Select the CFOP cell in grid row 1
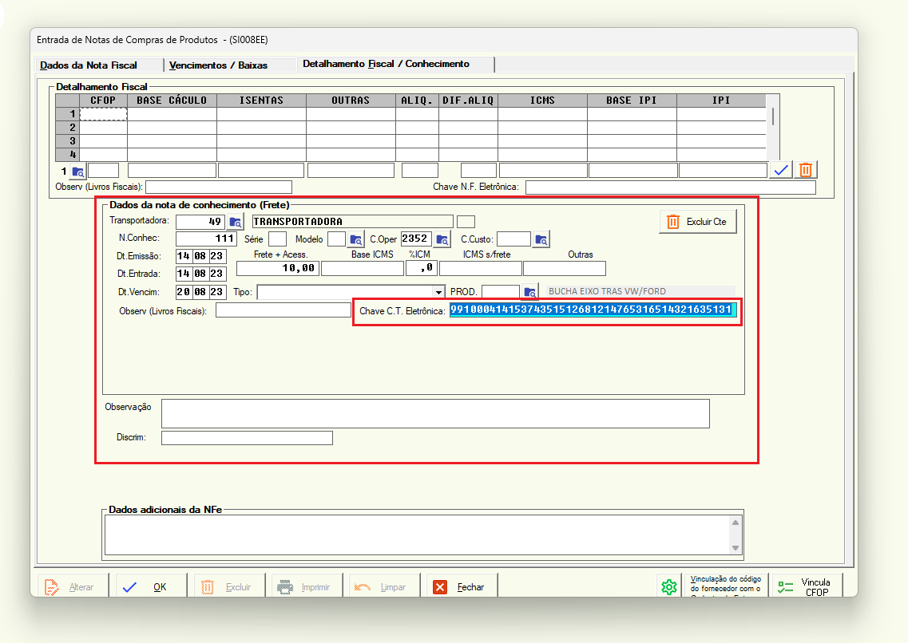 [x=103, y=114]
